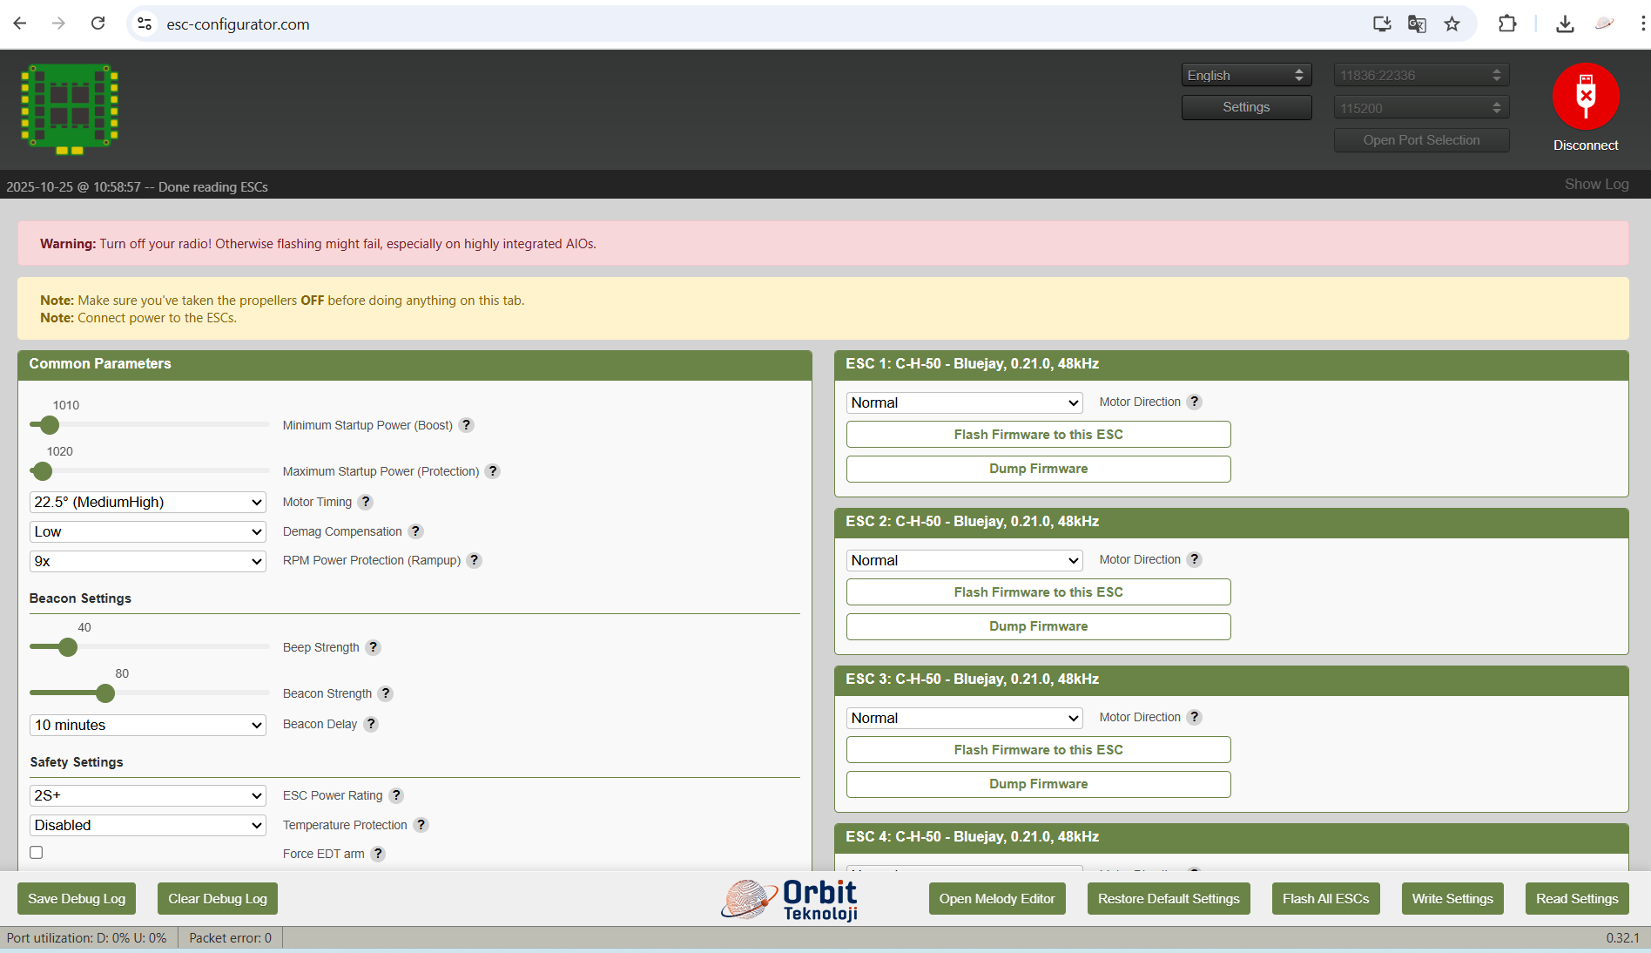Viewport: 1651px width, 953px height.
Task: Open the Motor Timing dropdown
Action: pyautogui.click(x=147, y=502)
